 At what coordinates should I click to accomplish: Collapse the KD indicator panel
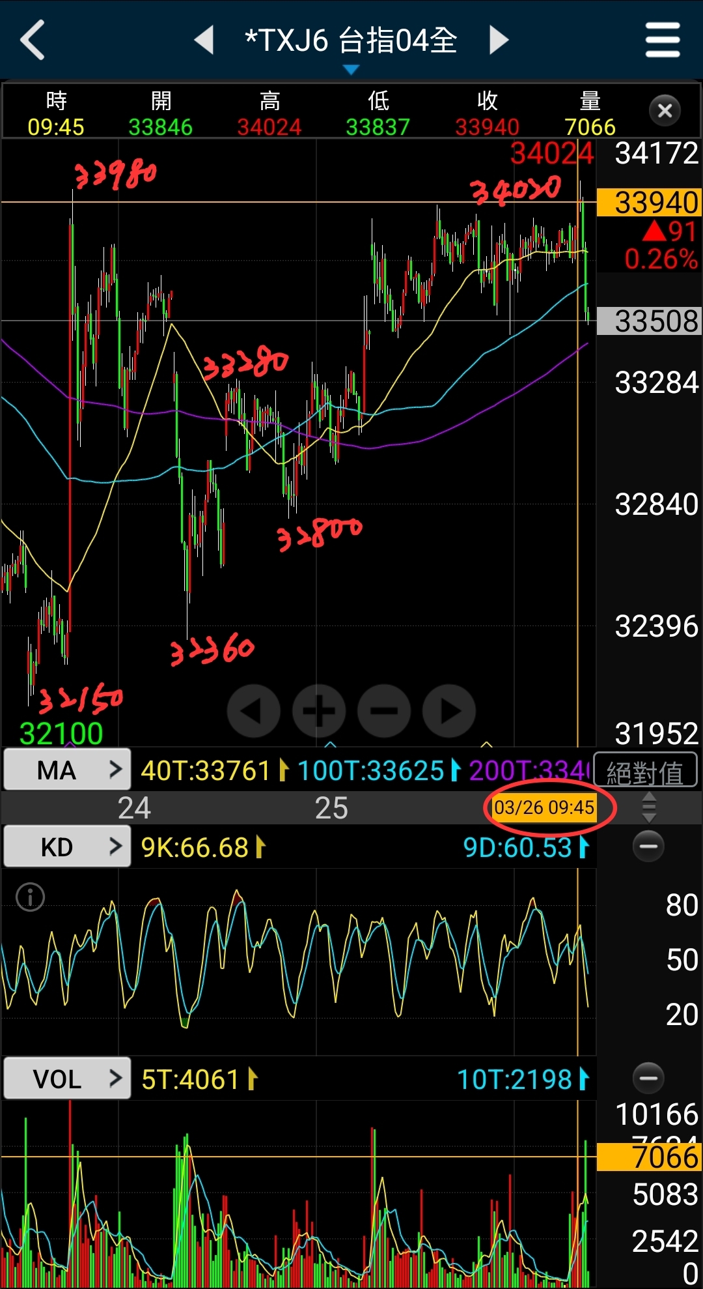point(648,847)
